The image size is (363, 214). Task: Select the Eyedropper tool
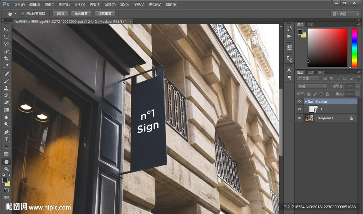(6, 66)
